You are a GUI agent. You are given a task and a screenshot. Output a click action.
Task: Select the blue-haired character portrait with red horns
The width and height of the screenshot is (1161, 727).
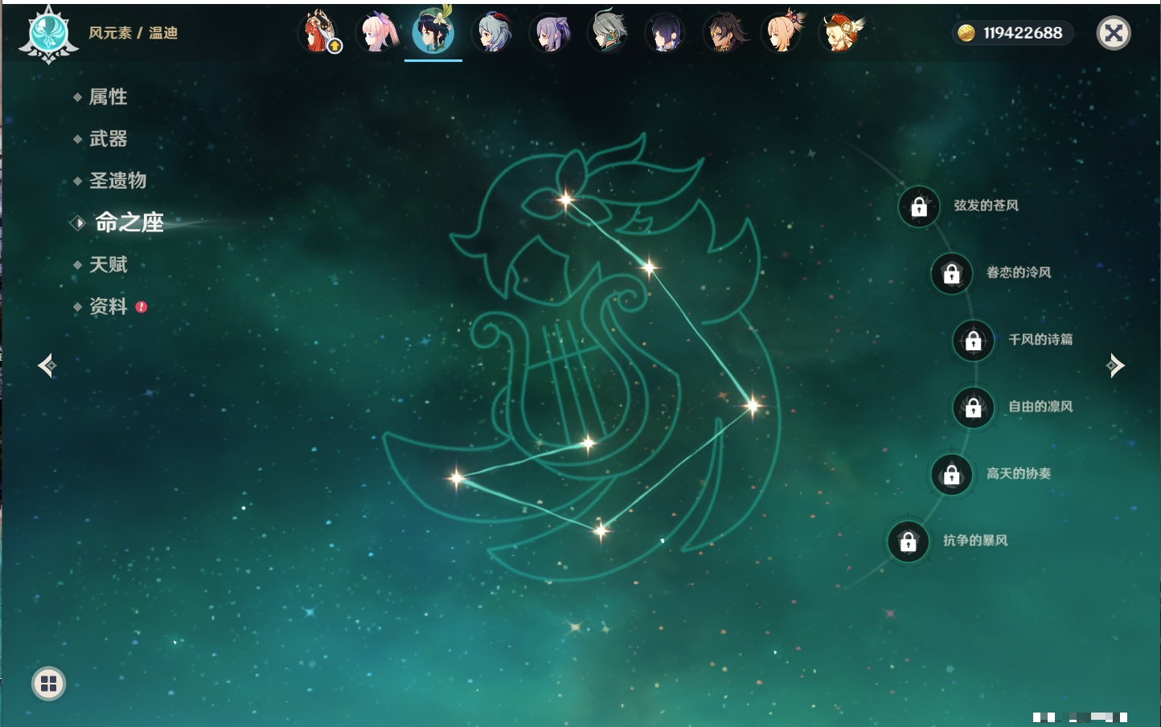click(493, 33)
